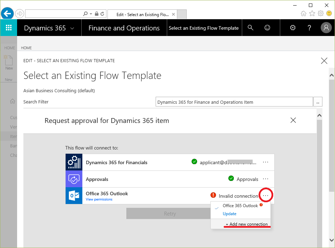Open options menu for Approvals connection
Viewport: 335px width, 248px height.
(x=266, y=179)
